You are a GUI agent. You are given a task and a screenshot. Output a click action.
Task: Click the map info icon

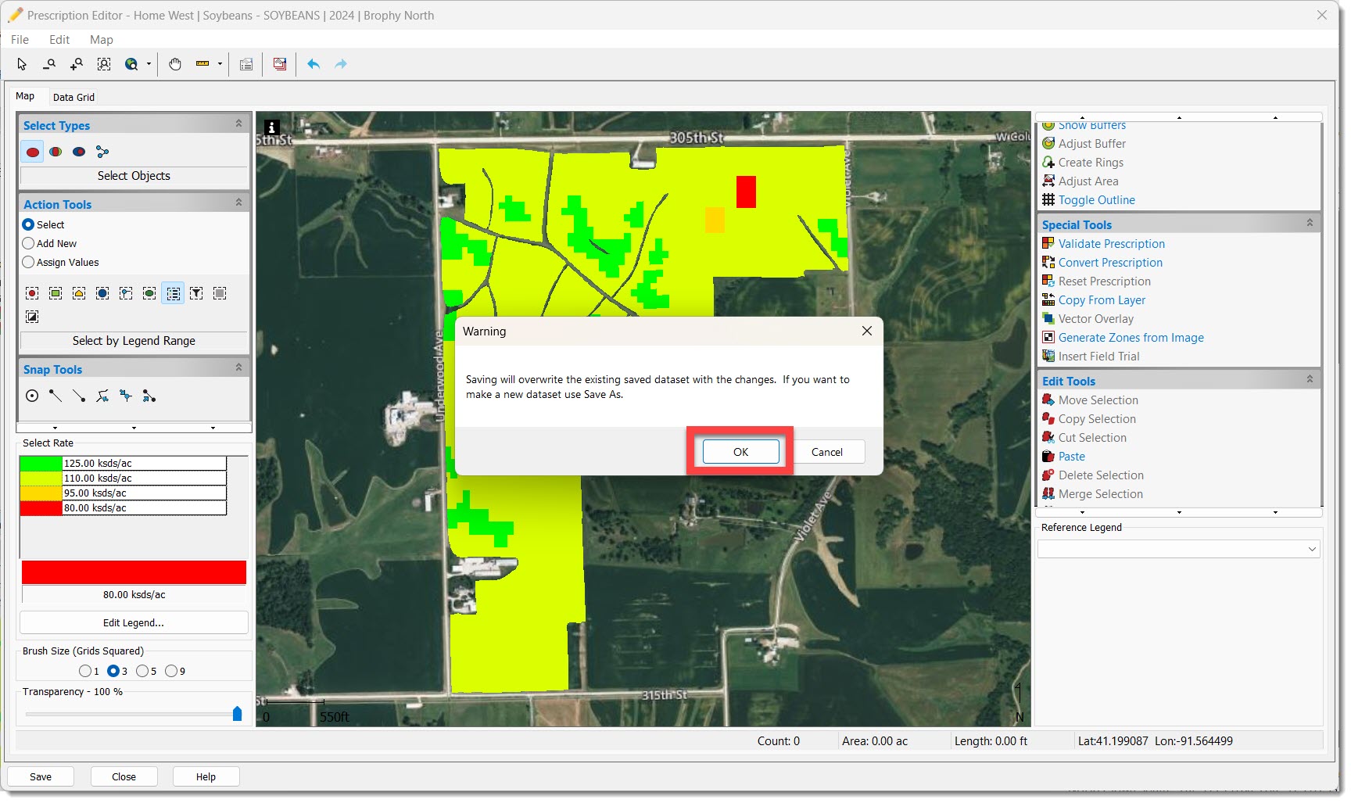271,127
